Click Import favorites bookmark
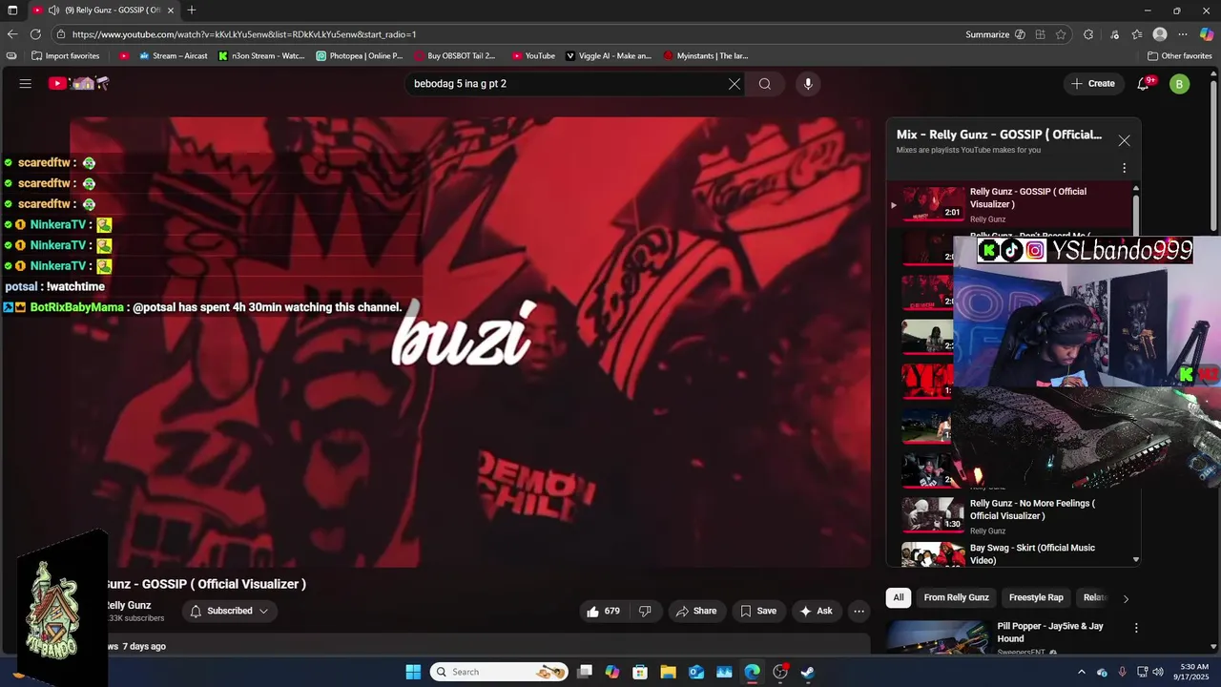The image size is (1221, 687). tap(65, 56)
